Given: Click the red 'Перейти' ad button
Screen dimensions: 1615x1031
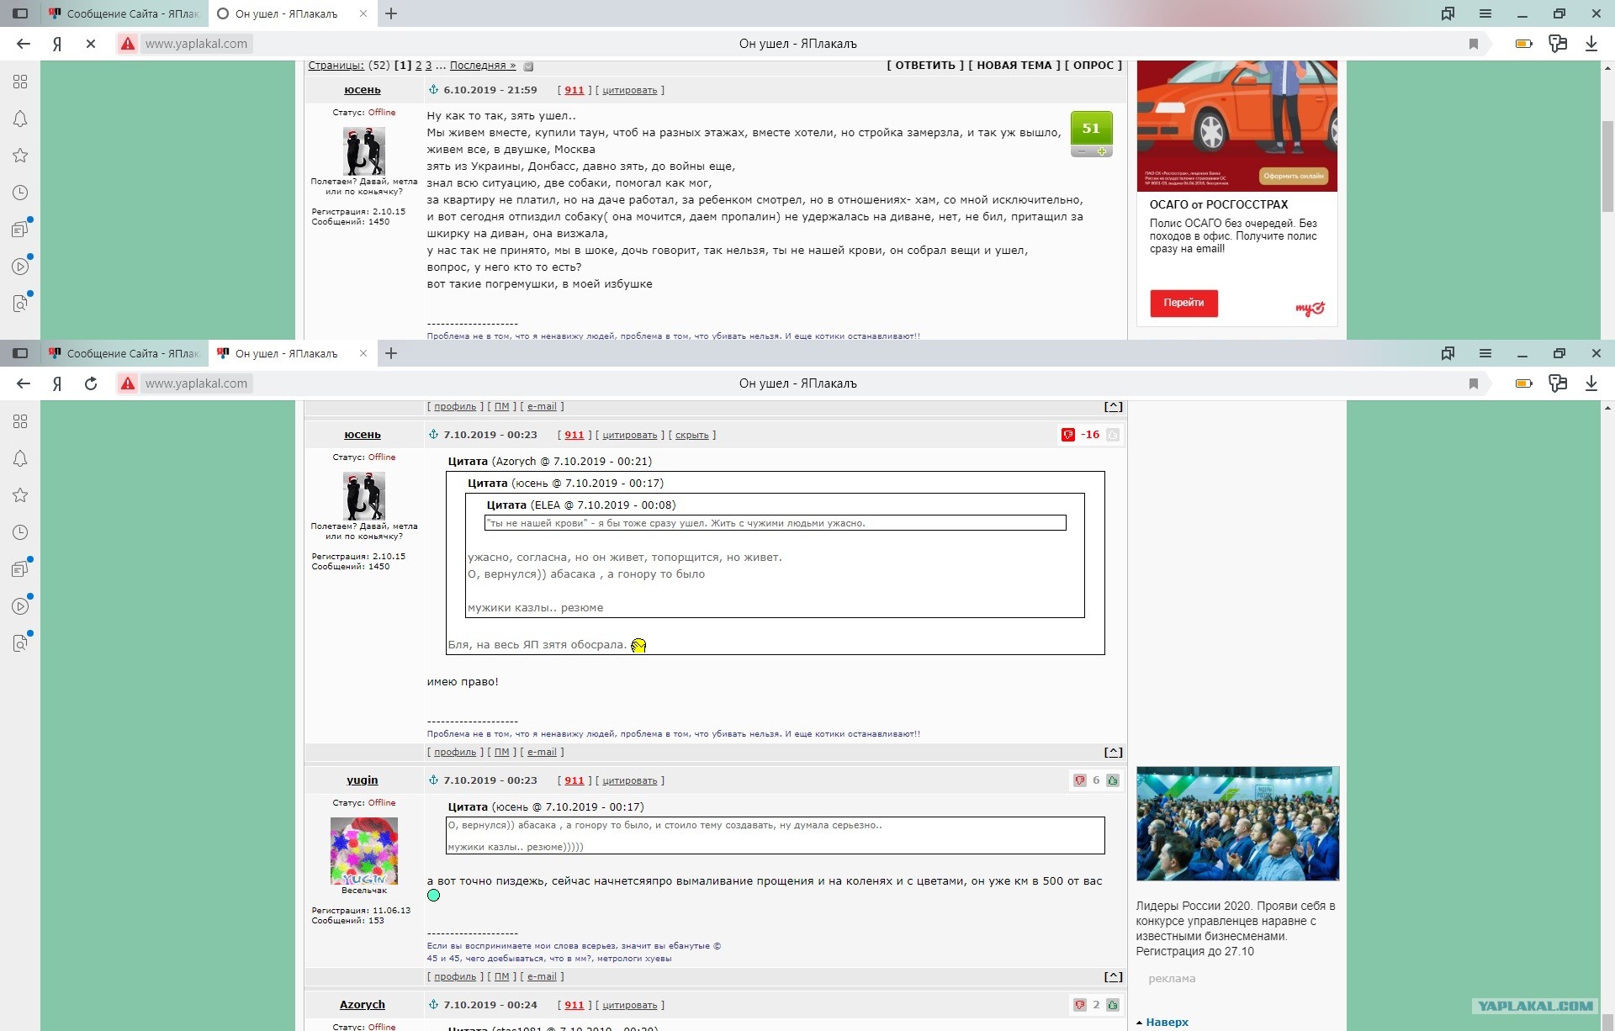Looking at the screenshot, I should pyautogui.click(x=1183, y=303).
